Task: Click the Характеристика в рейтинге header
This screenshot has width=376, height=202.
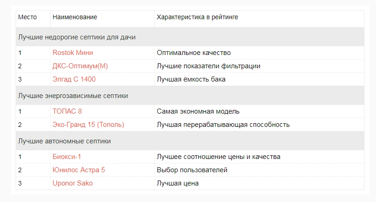Action: click(x=197, y=17)
